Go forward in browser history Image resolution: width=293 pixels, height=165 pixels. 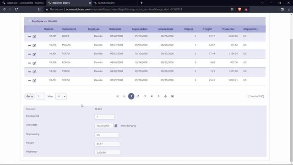coord(10,9)
